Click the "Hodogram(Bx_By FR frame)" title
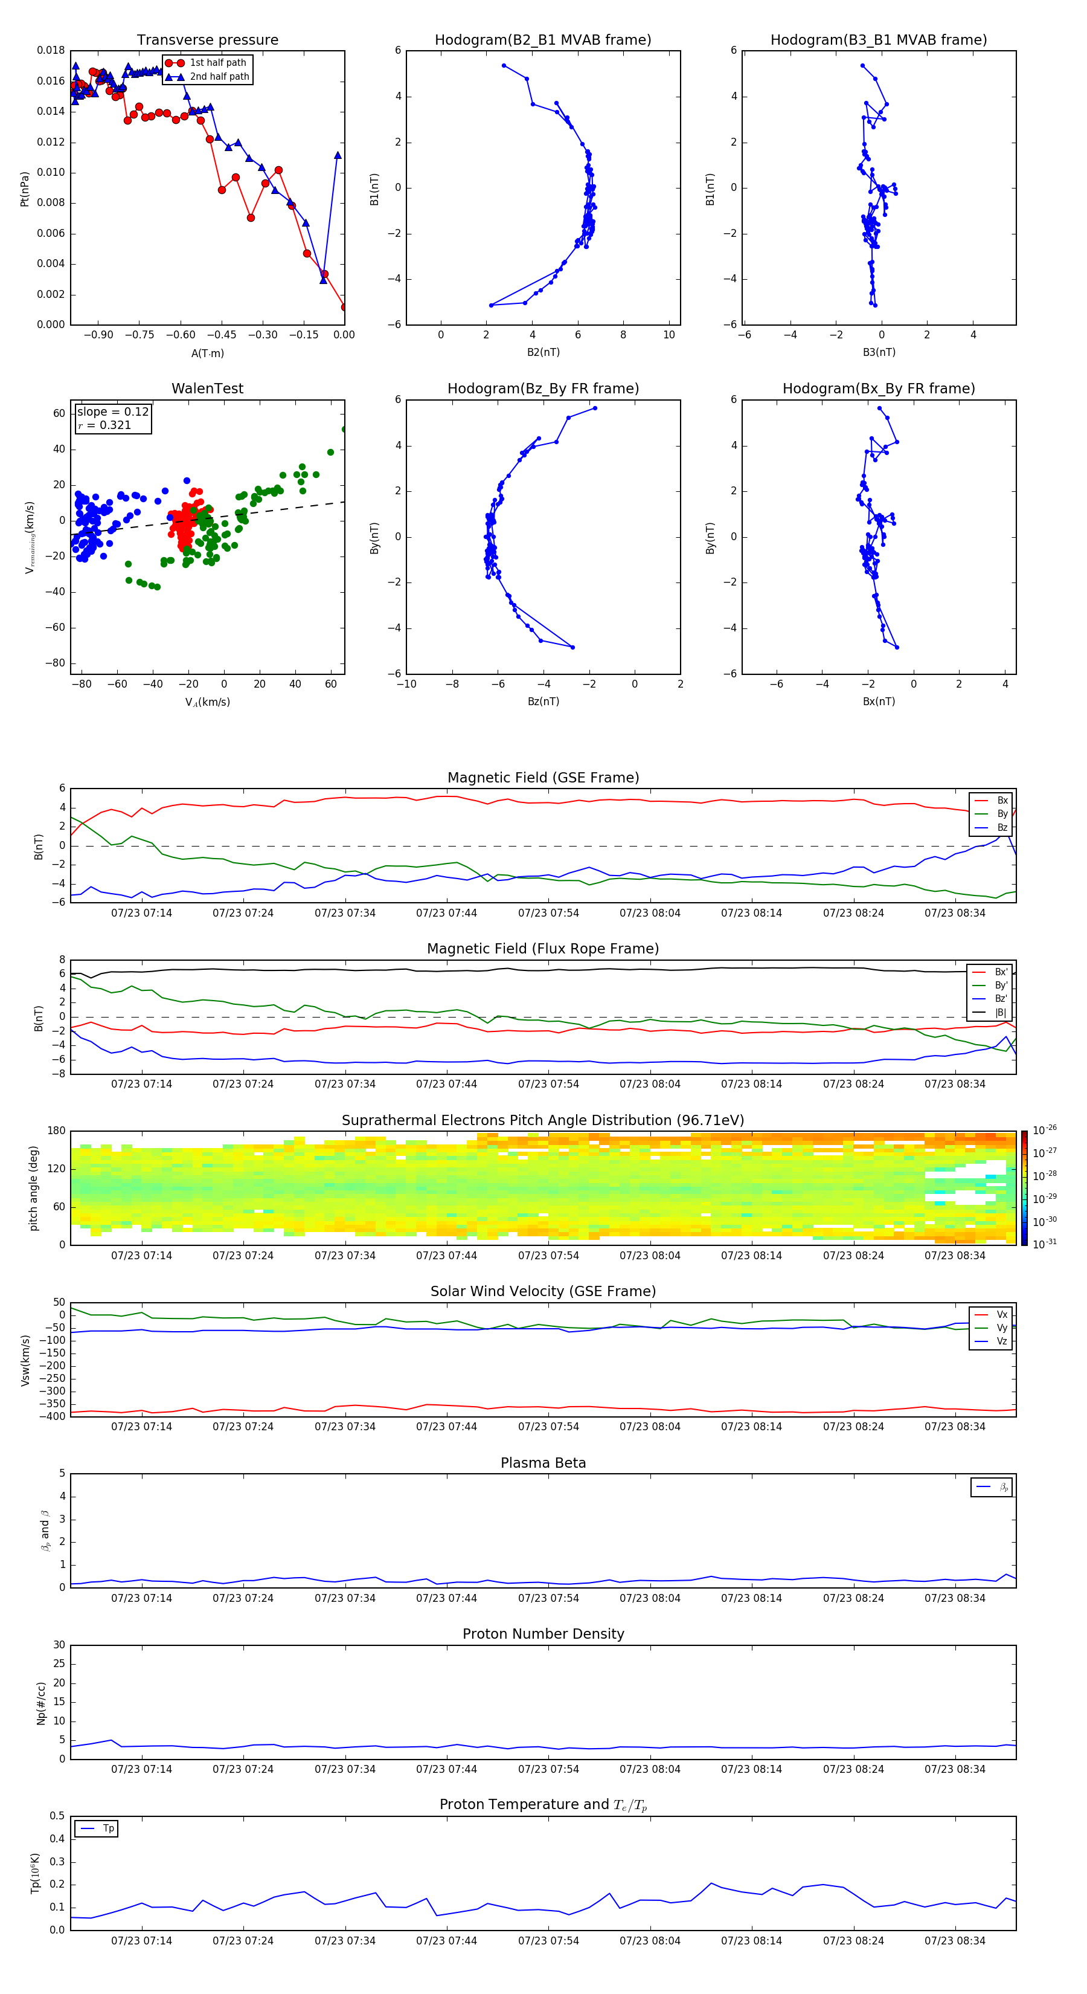The image size is (1087, 1994). (x=878, y=389)
